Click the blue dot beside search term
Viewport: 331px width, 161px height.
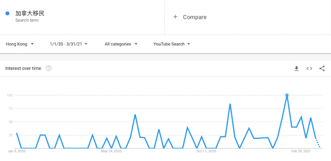[x=7, y=14]
